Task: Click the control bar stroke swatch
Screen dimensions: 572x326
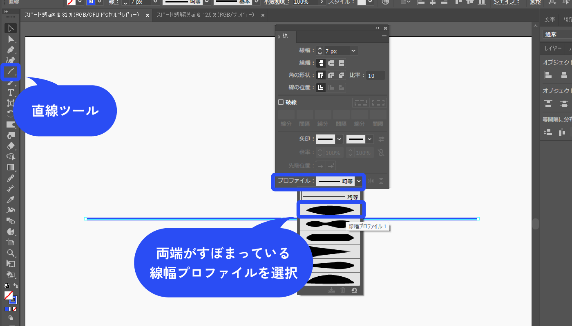Action: point(91,2)
